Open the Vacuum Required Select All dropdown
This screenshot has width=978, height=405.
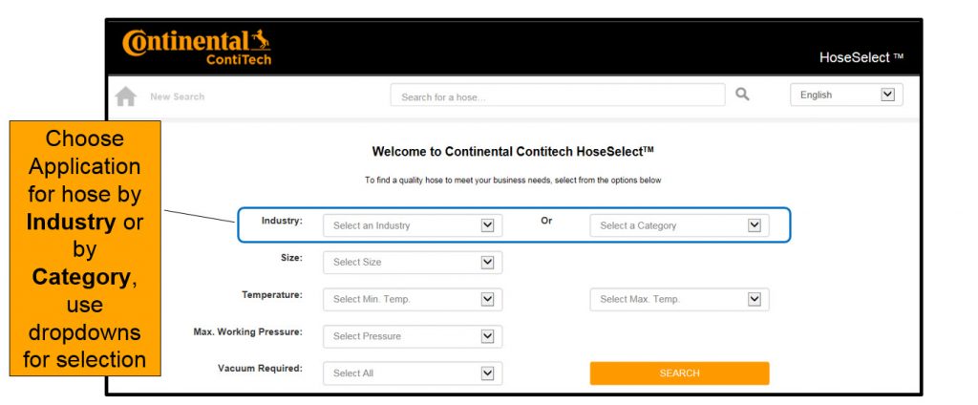[x=412, y=373]
